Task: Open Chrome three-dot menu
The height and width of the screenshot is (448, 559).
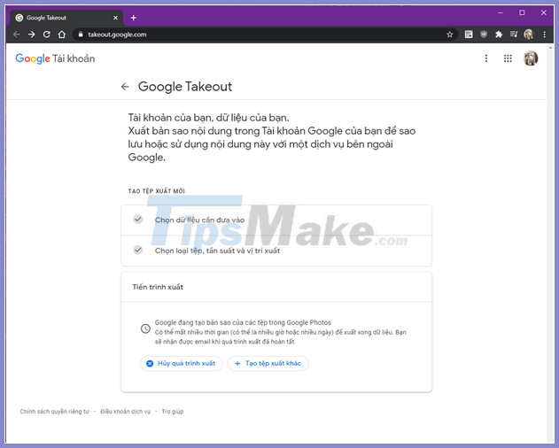Action: pos(544,35)
